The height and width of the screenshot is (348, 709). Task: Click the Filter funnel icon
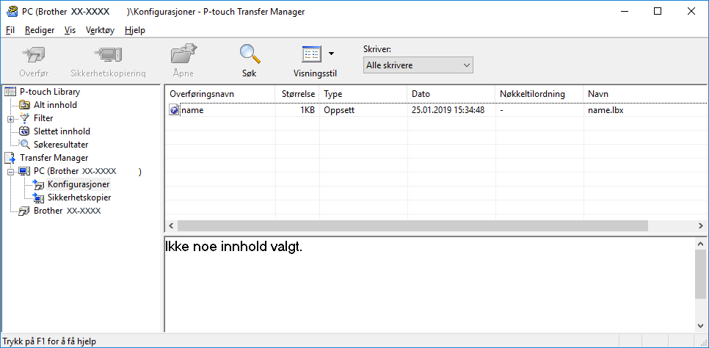click(25, 118)
